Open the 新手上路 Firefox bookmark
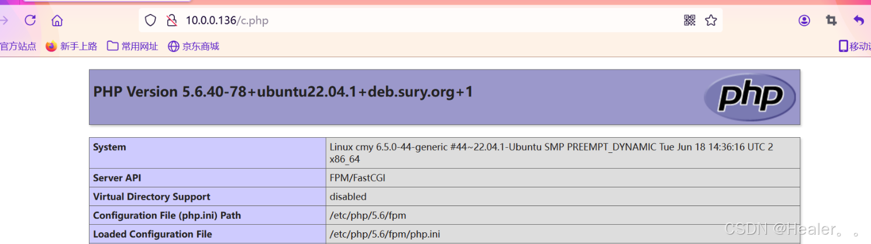 [x=71, y=46]
